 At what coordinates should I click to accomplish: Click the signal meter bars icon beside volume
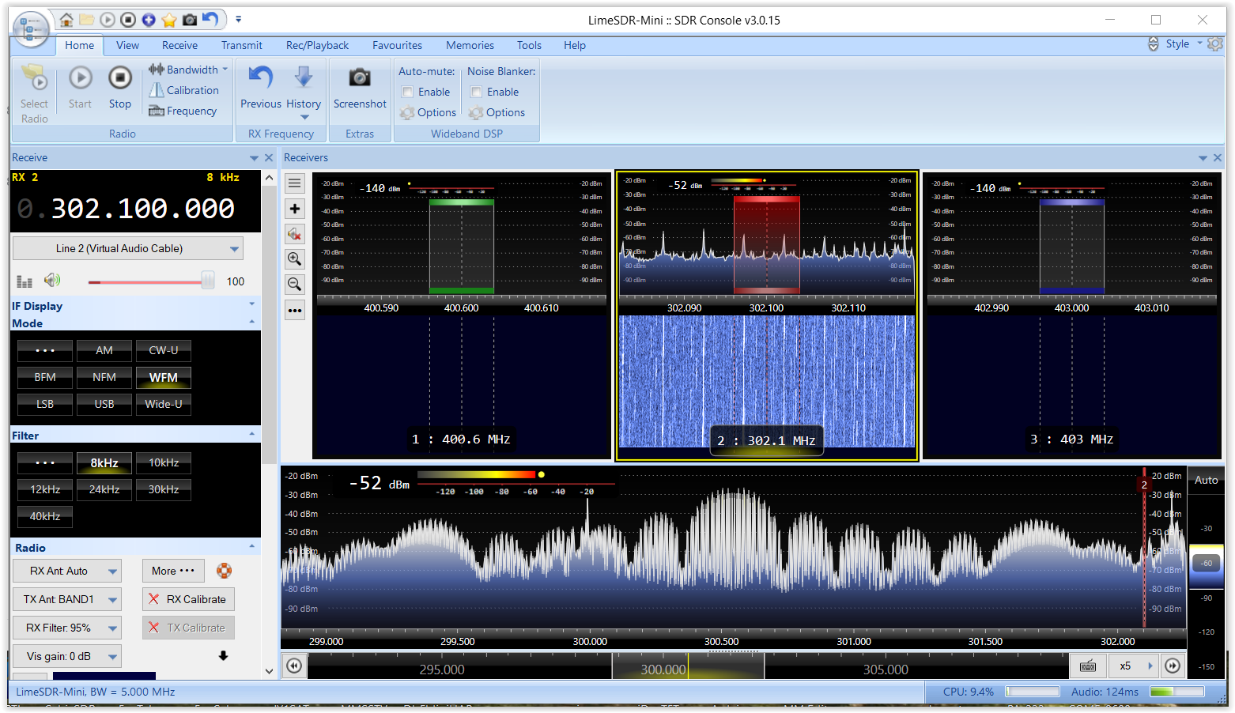25,281
